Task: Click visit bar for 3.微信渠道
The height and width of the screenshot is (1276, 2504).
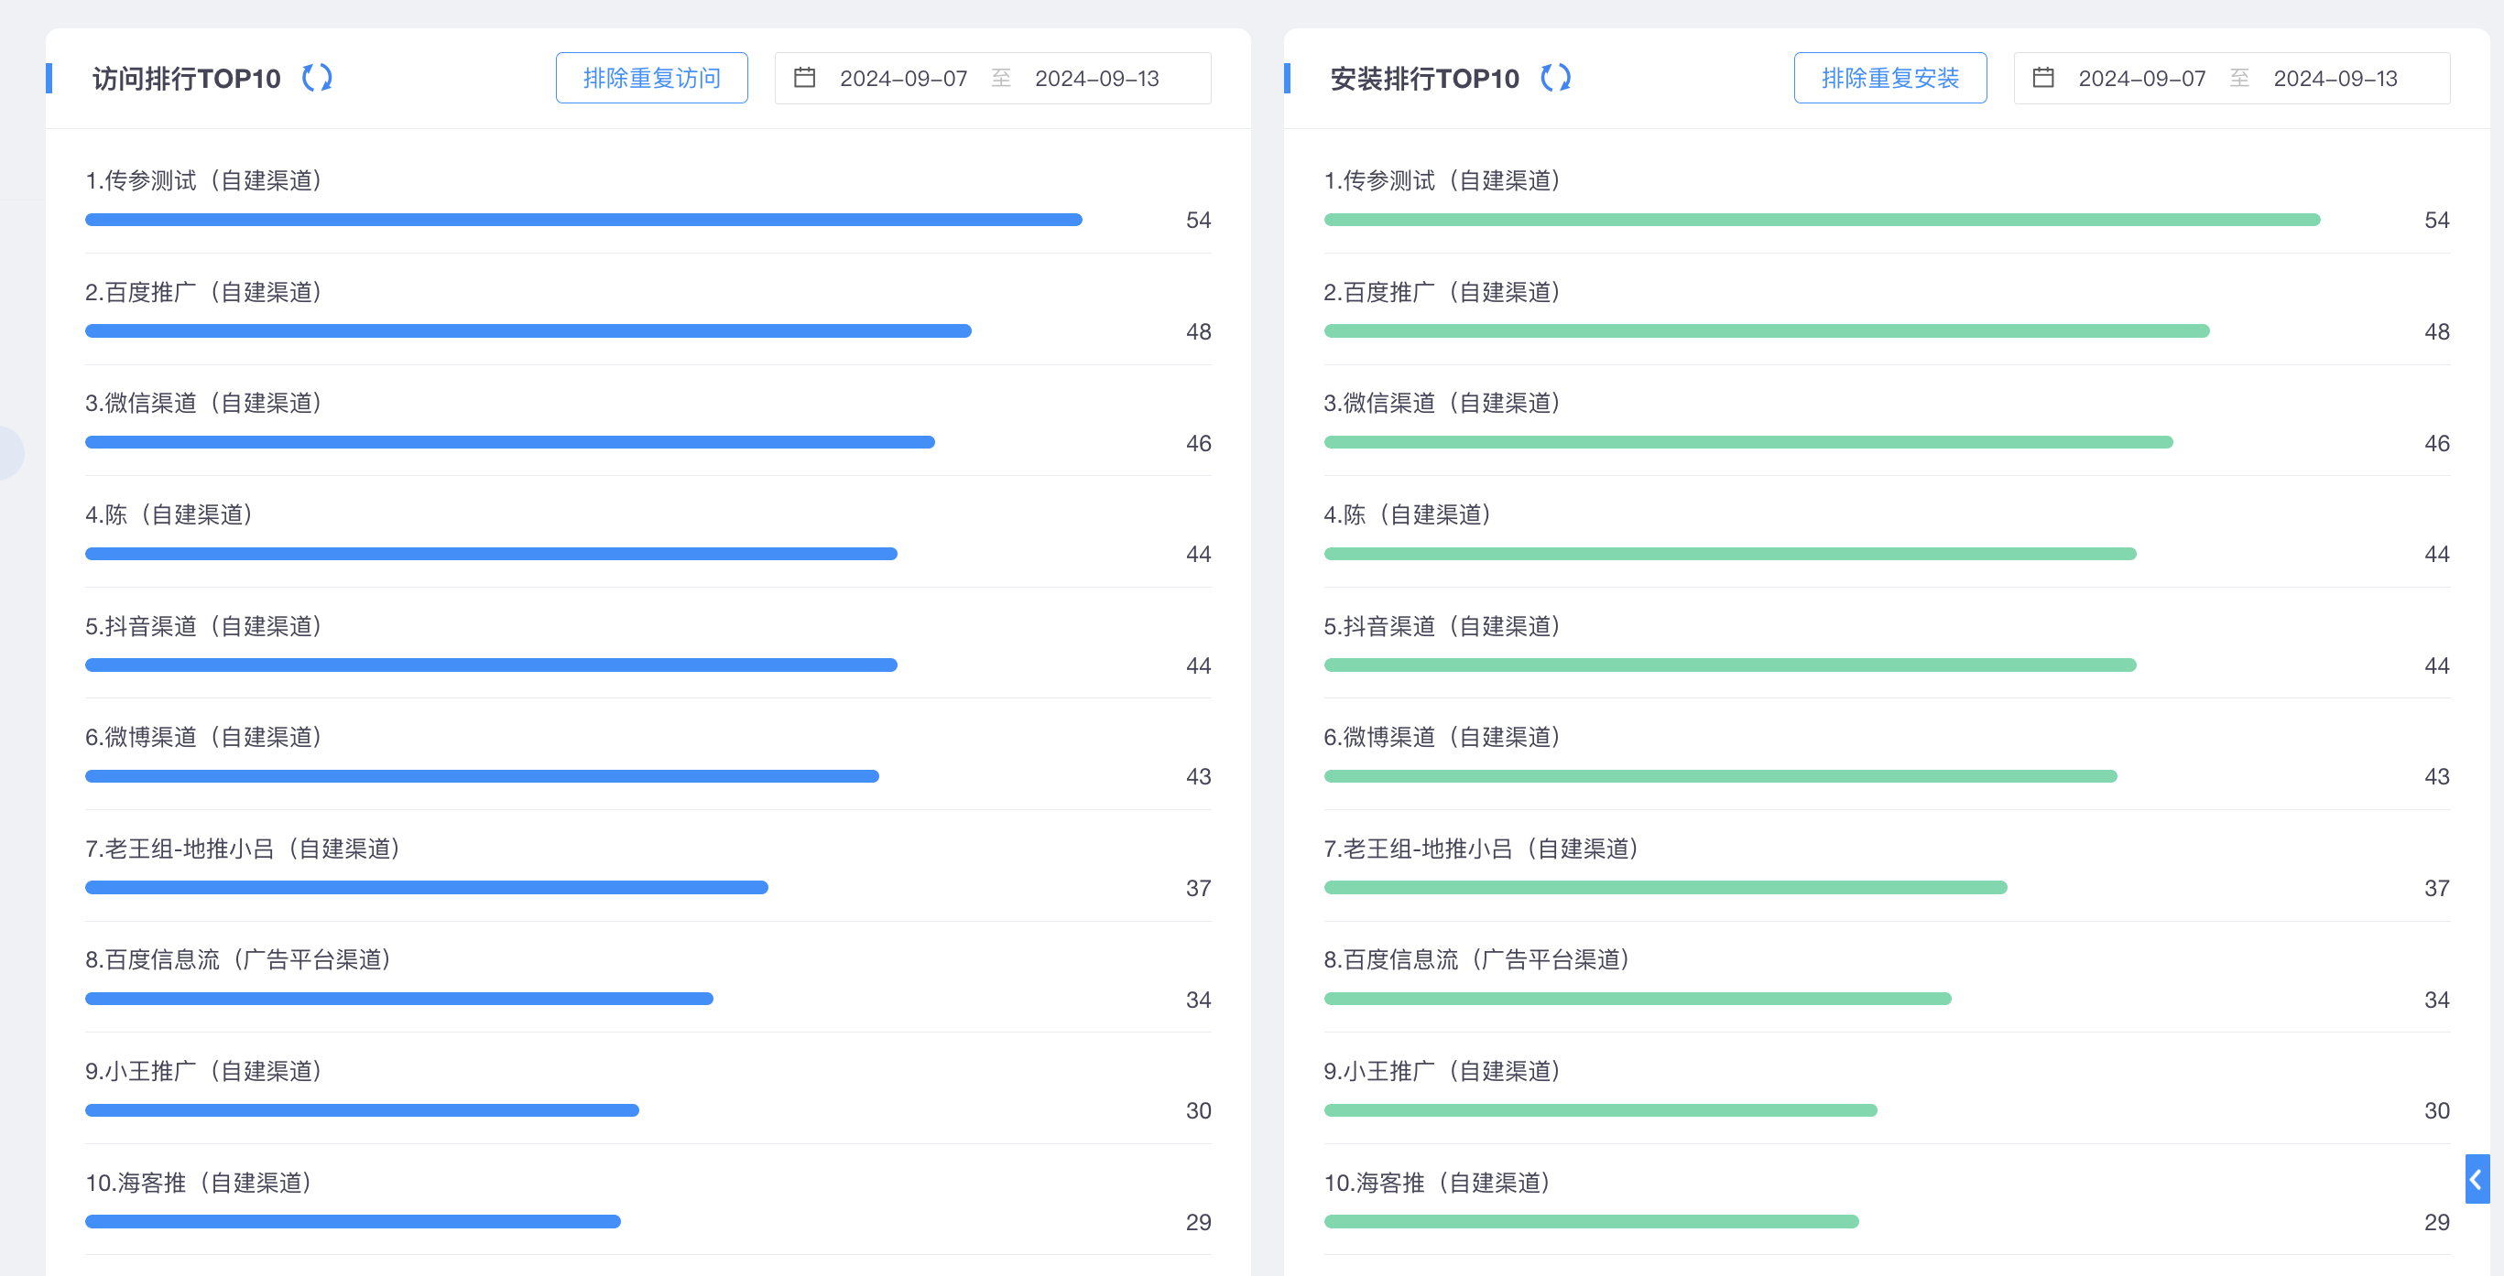Action: tap(509, 442)
